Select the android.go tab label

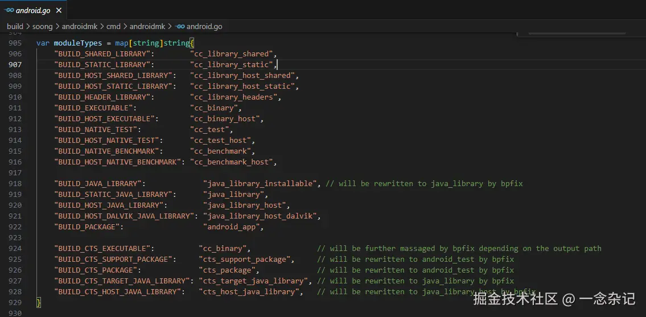[32, 11]
